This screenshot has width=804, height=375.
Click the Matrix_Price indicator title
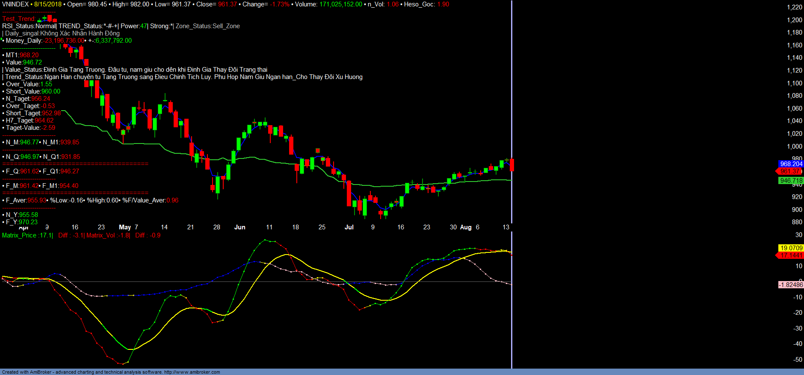pos(27,235)
